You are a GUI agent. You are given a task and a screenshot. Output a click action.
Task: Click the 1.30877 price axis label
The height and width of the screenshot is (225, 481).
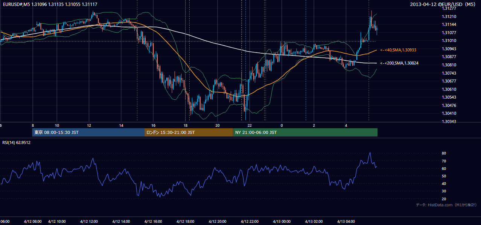449,57
